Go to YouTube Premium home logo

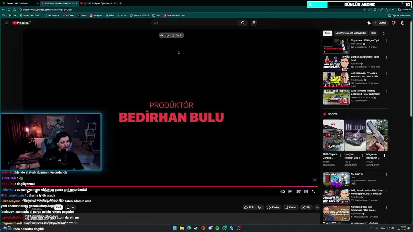click(x=21, y=23)
